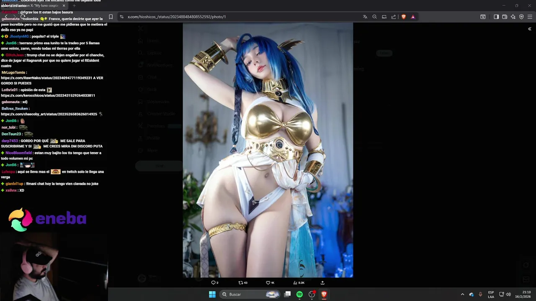Share this page via address bar icon
The image size is (536, 301).
(394, 17)
